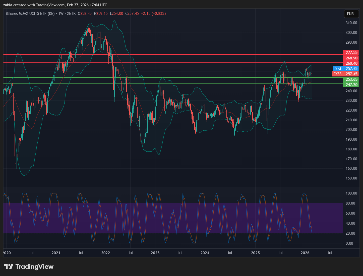
Task: Click the 300.00 mark on the price scale
Action: [x=351, y=33]
